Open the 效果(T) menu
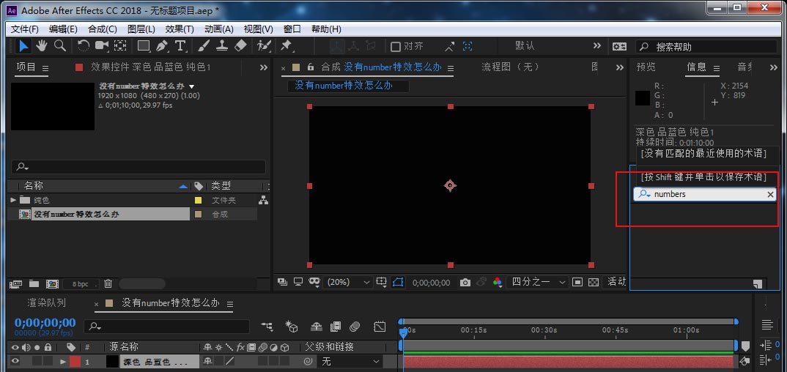Image resolution: width=787 pixels, height=372 pixels. point(180,29)
